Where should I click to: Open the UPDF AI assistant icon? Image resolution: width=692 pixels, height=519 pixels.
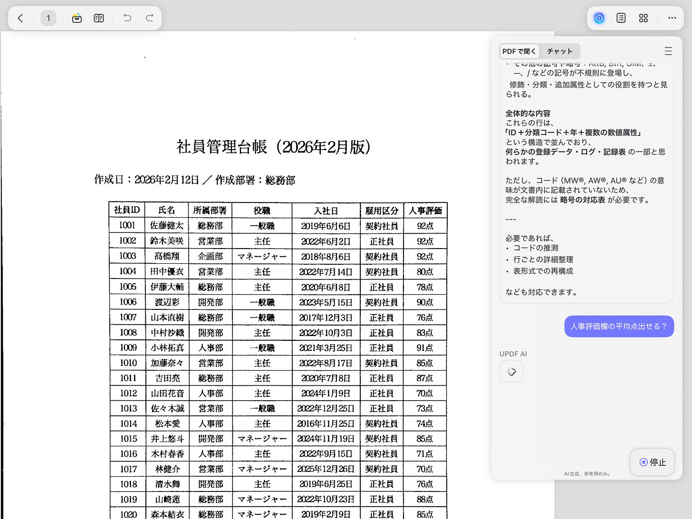point(599,18)
